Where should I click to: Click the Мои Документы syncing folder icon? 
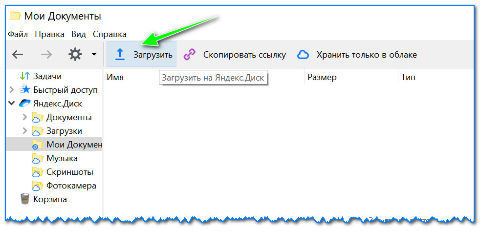(37, 146)
